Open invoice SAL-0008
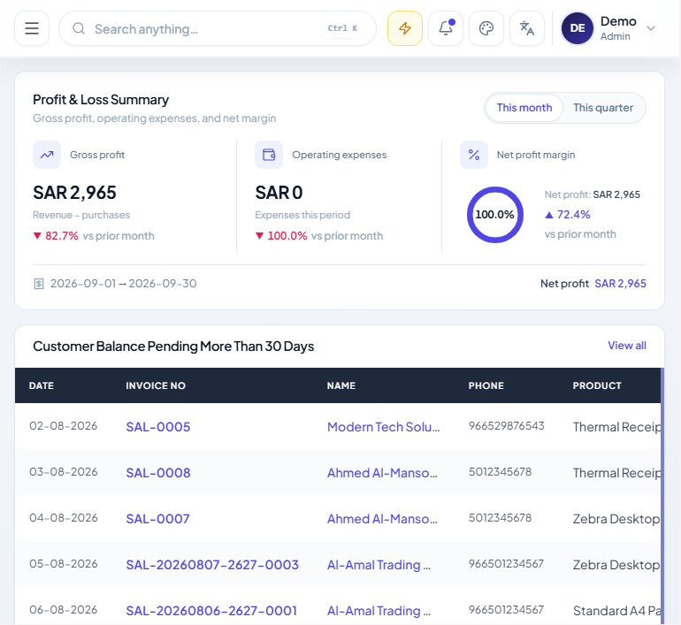 (x=158, y=473)
